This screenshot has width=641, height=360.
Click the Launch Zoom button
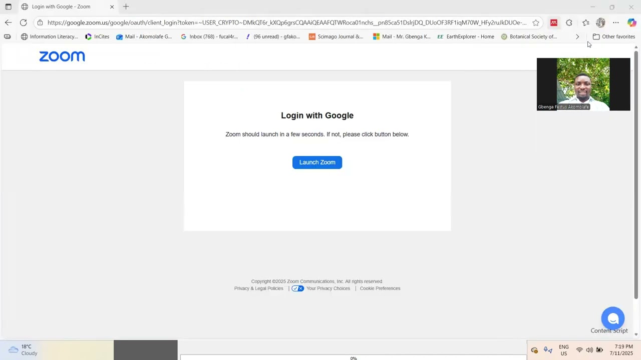pos(317,162)
